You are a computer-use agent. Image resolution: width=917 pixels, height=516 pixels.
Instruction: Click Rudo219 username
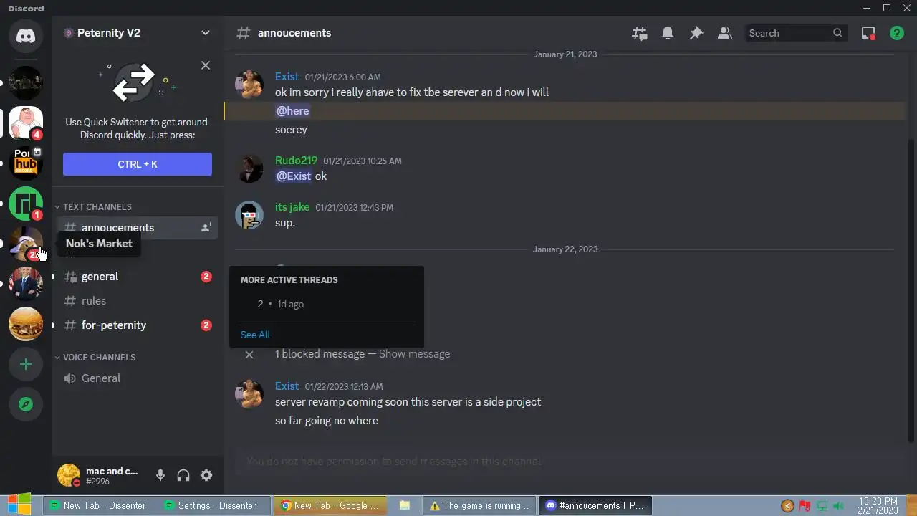(x=296, y=161)
